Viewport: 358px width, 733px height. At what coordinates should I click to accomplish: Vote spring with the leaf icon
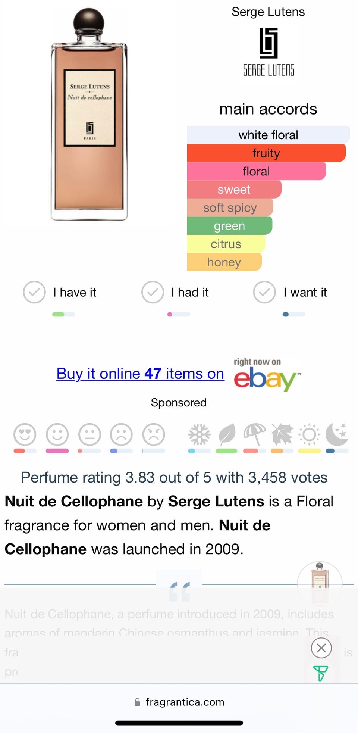[227, 434]
